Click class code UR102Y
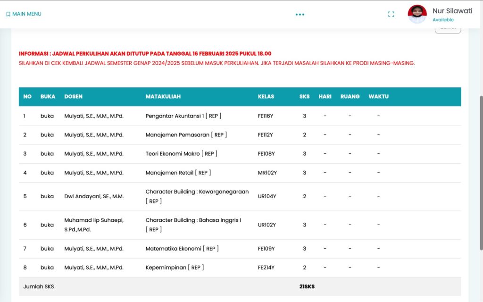Screen dimensions: 483x302 coord(267,225)
